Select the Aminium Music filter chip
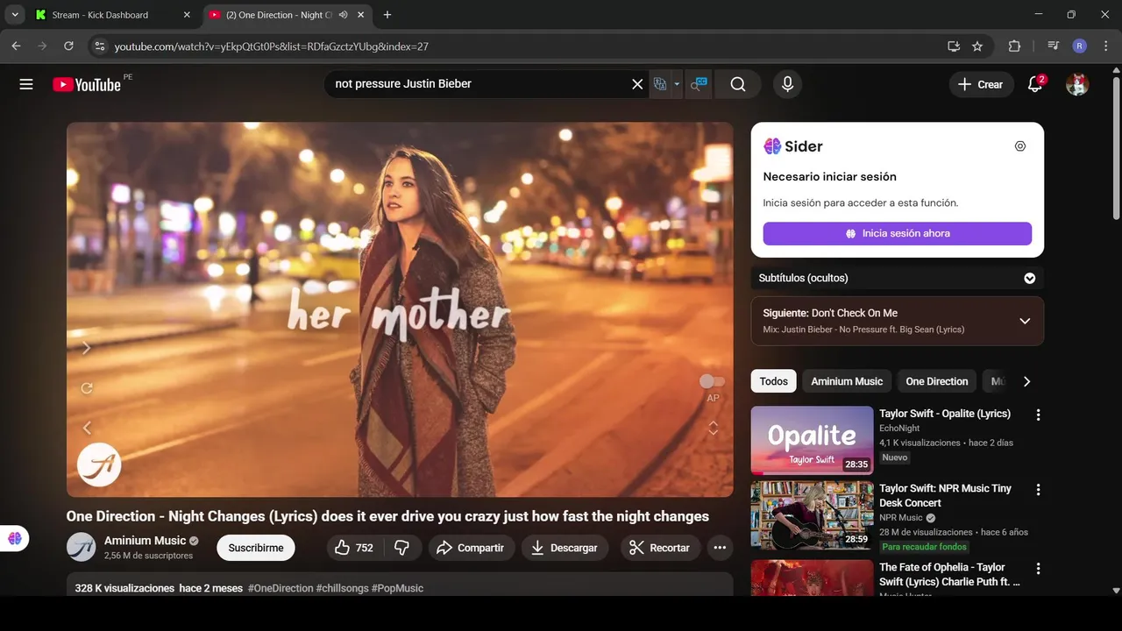The height and width of the screenshot is (631, 1122). (847, 381)
